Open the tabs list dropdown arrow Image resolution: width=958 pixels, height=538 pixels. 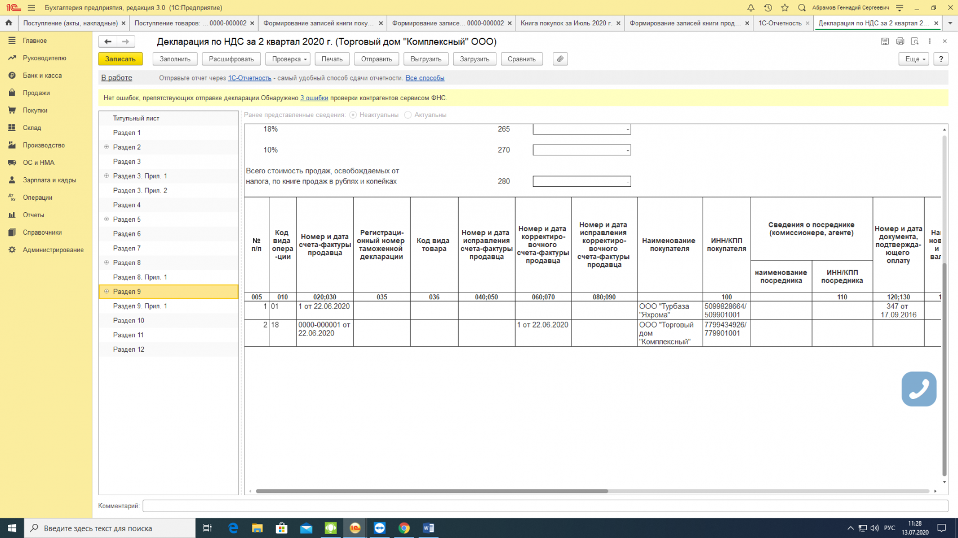pos(950,23)
